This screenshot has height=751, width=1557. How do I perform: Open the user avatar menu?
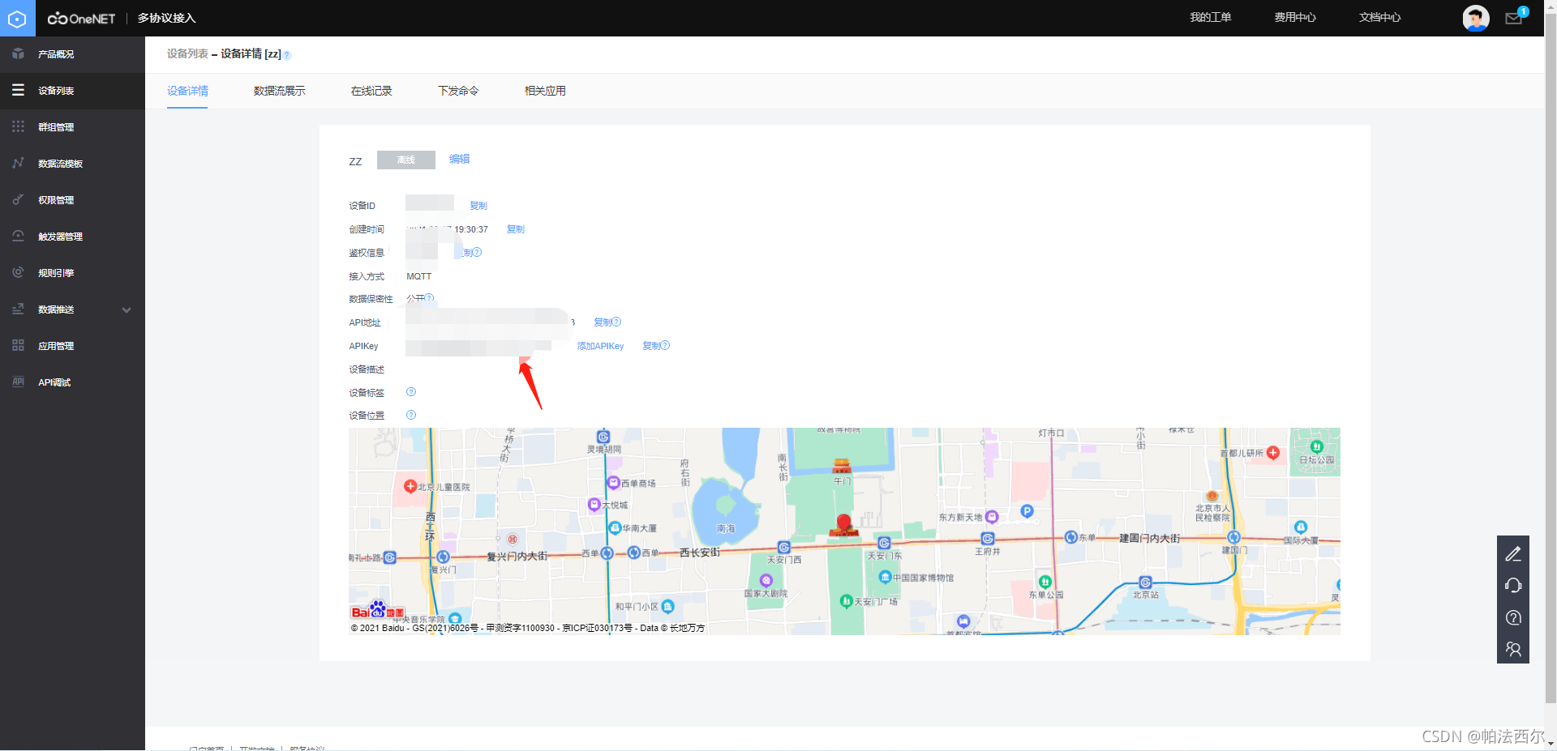tap(1475, 18)
